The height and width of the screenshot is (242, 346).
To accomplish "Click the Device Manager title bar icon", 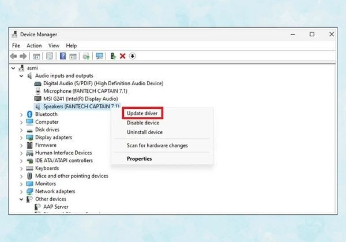I will point(14,34).
